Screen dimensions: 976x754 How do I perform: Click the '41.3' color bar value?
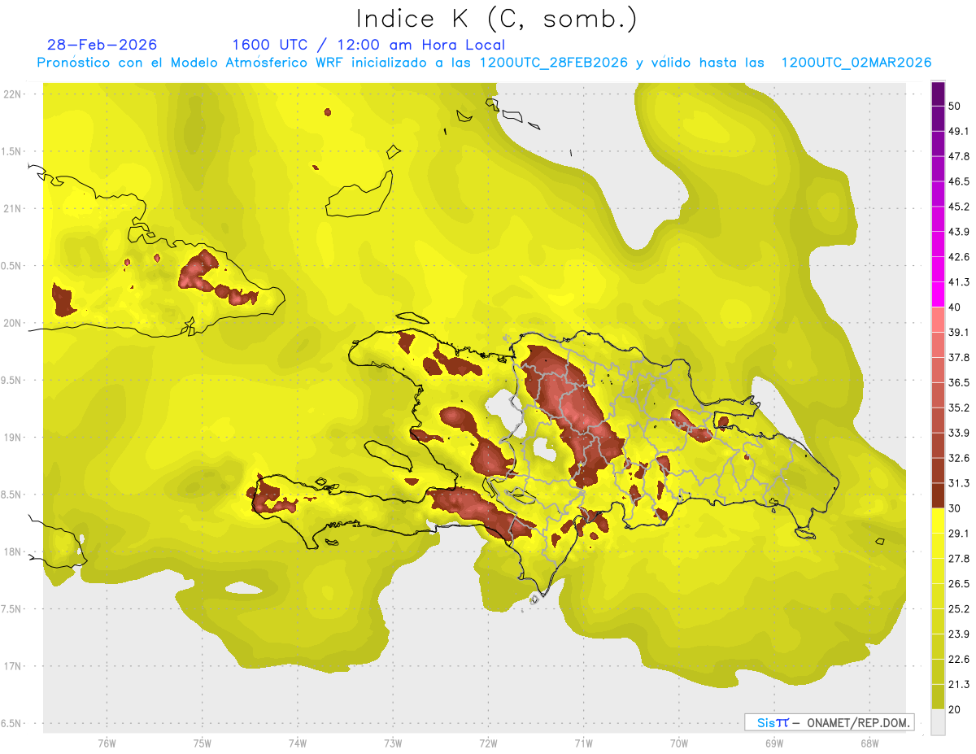[959, 282]
